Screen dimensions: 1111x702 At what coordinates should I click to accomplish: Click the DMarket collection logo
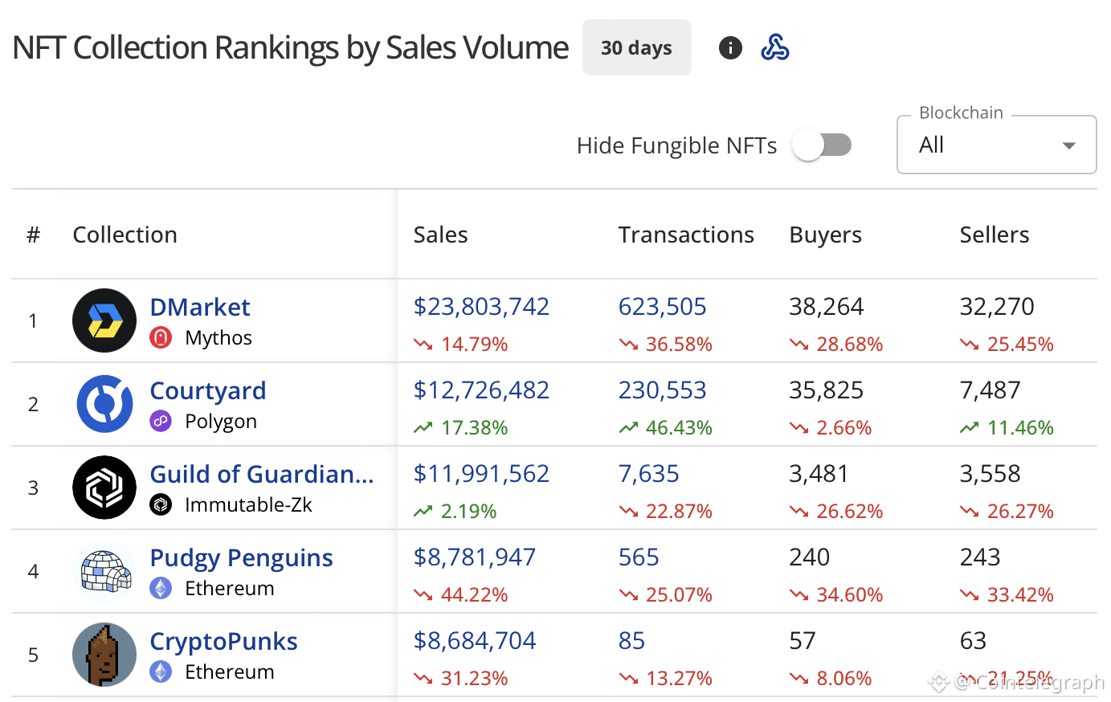coord(104,320)
